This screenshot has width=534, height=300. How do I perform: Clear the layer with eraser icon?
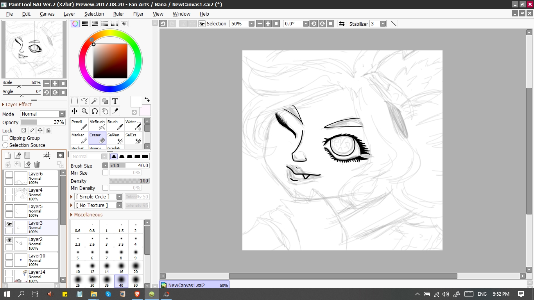tap(27, 164)
